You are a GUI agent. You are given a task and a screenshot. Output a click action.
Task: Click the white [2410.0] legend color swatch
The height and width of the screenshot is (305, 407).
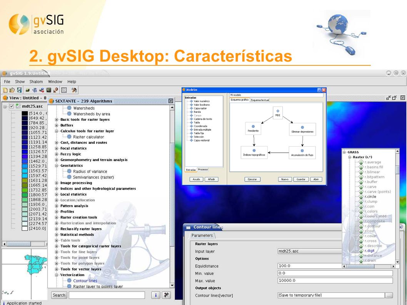25,228
